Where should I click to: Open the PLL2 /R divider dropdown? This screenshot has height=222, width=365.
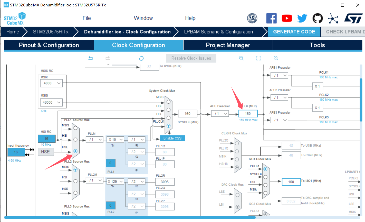(137, 181)
